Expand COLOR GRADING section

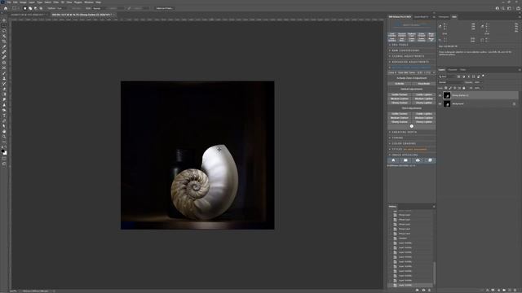click(411, 143)
